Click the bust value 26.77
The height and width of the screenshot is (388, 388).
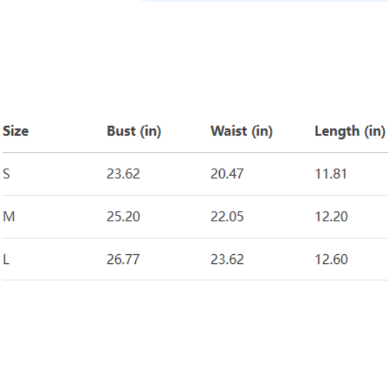pyautogui.click(x=123, y=259)
